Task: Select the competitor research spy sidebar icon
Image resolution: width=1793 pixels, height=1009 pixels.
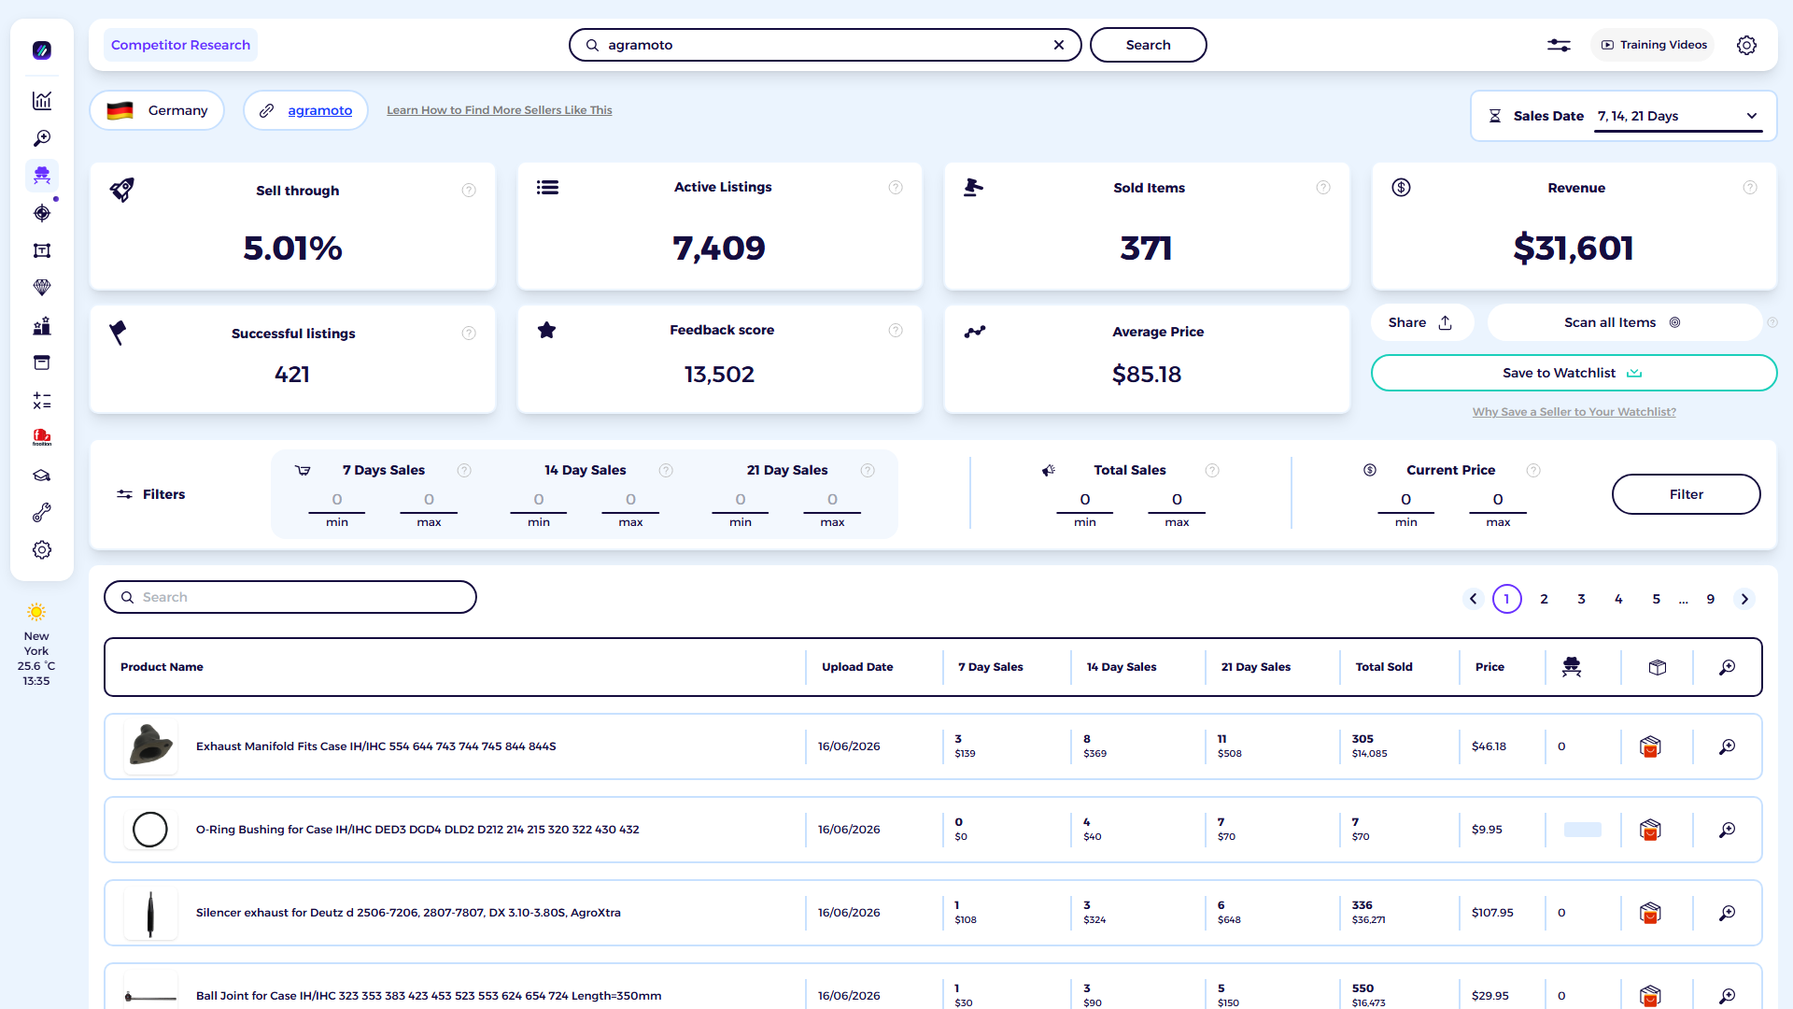Action: (42, 176)
